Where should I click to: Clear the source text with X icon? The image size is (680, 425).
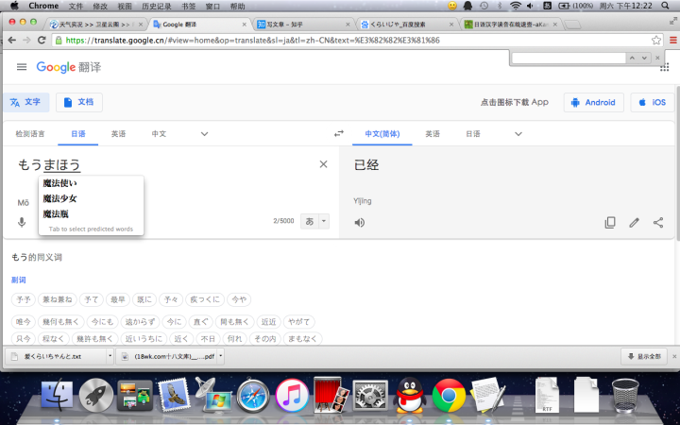(323, 164)
